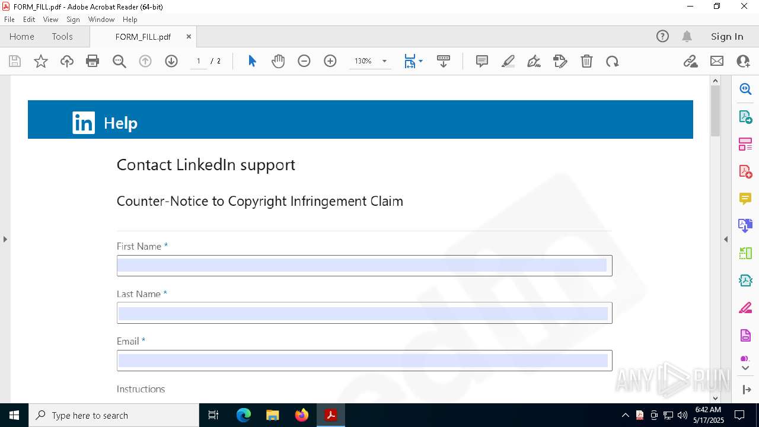The width and height of the screenshot is (759, 427).
Task: Expand fit page options dropdown arrow
Action: tap(421, 61)
